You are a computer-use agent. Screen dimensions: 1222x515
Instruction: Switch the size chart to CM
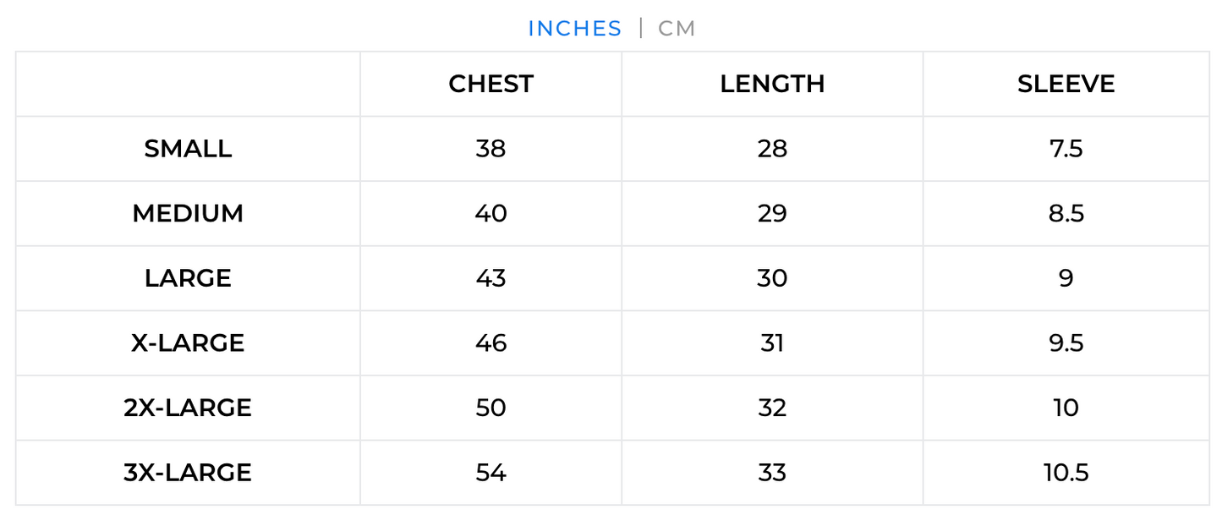click(x=677, y=29)
